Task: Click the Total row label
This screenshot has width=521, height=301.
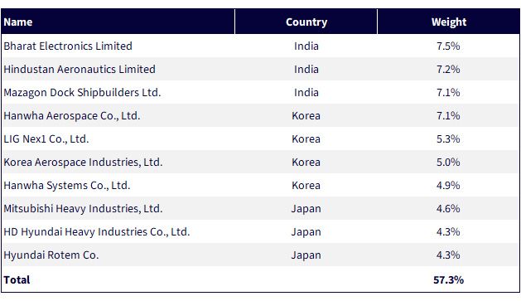Action: click(17, 279)
